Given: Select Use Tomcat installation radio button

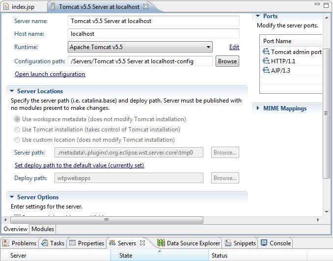Looking at the screenshot, I should point(17,130).
